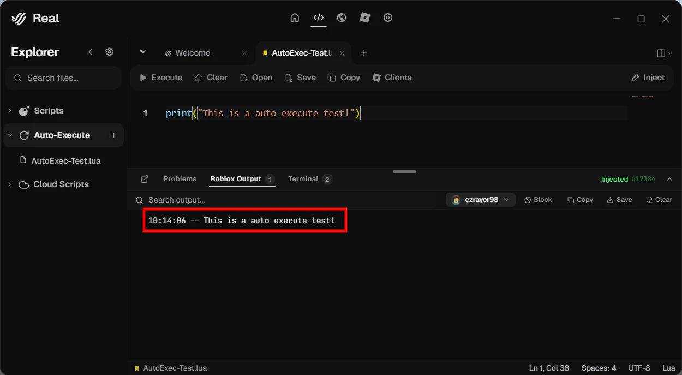Open the split editor layout dropdown
The height and width of the screenshot is (375, 682).
[665, 53]
